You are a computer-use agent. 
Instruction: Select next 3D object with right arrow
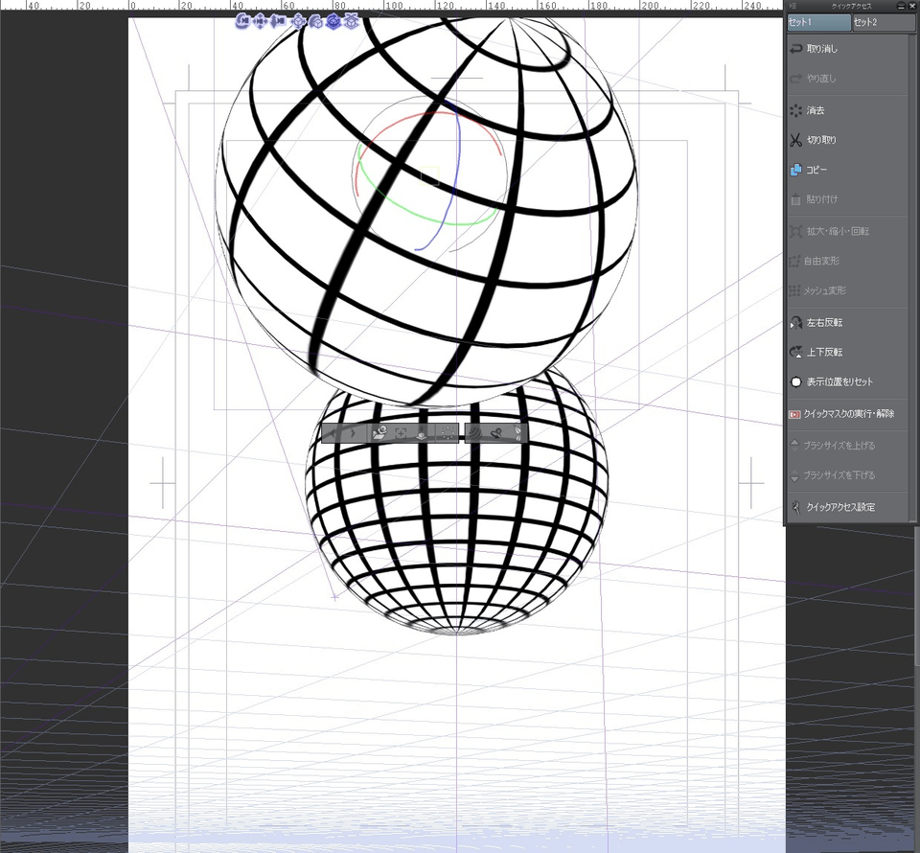354,433
